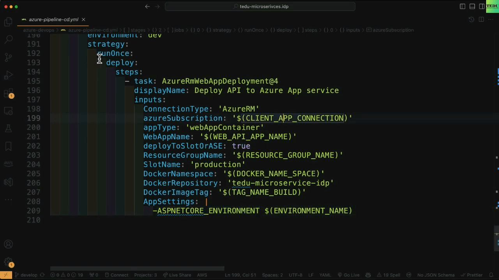Viewport: 499px width, 280px height.
Task: Toggle the bottom panel layout button
Action: [472, 7]
